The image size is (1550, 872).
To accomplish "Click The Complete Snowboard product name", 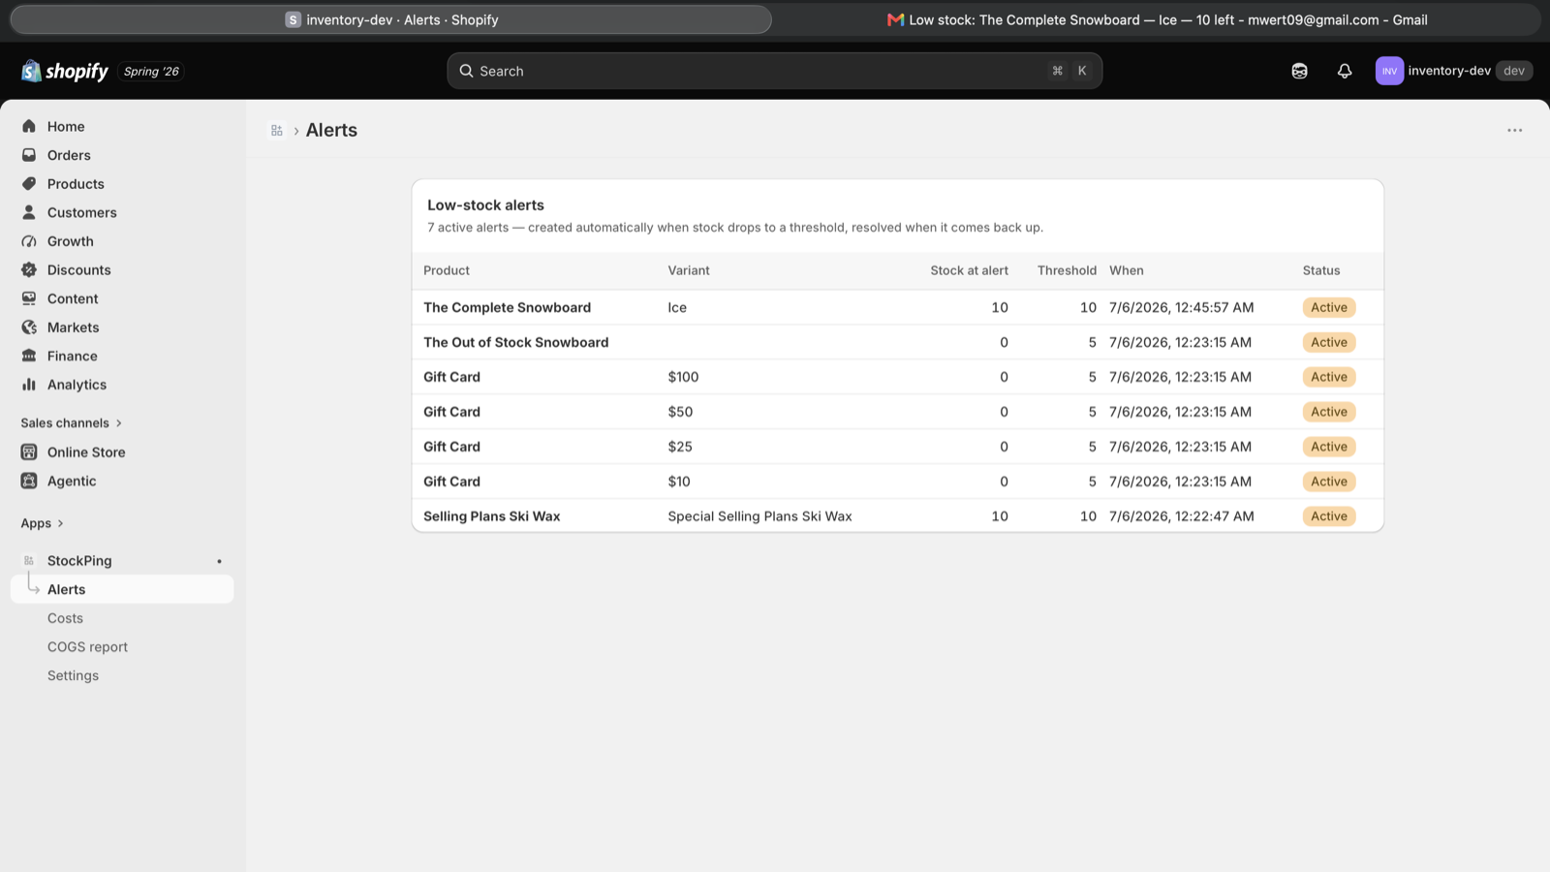I will click(507, 307).
